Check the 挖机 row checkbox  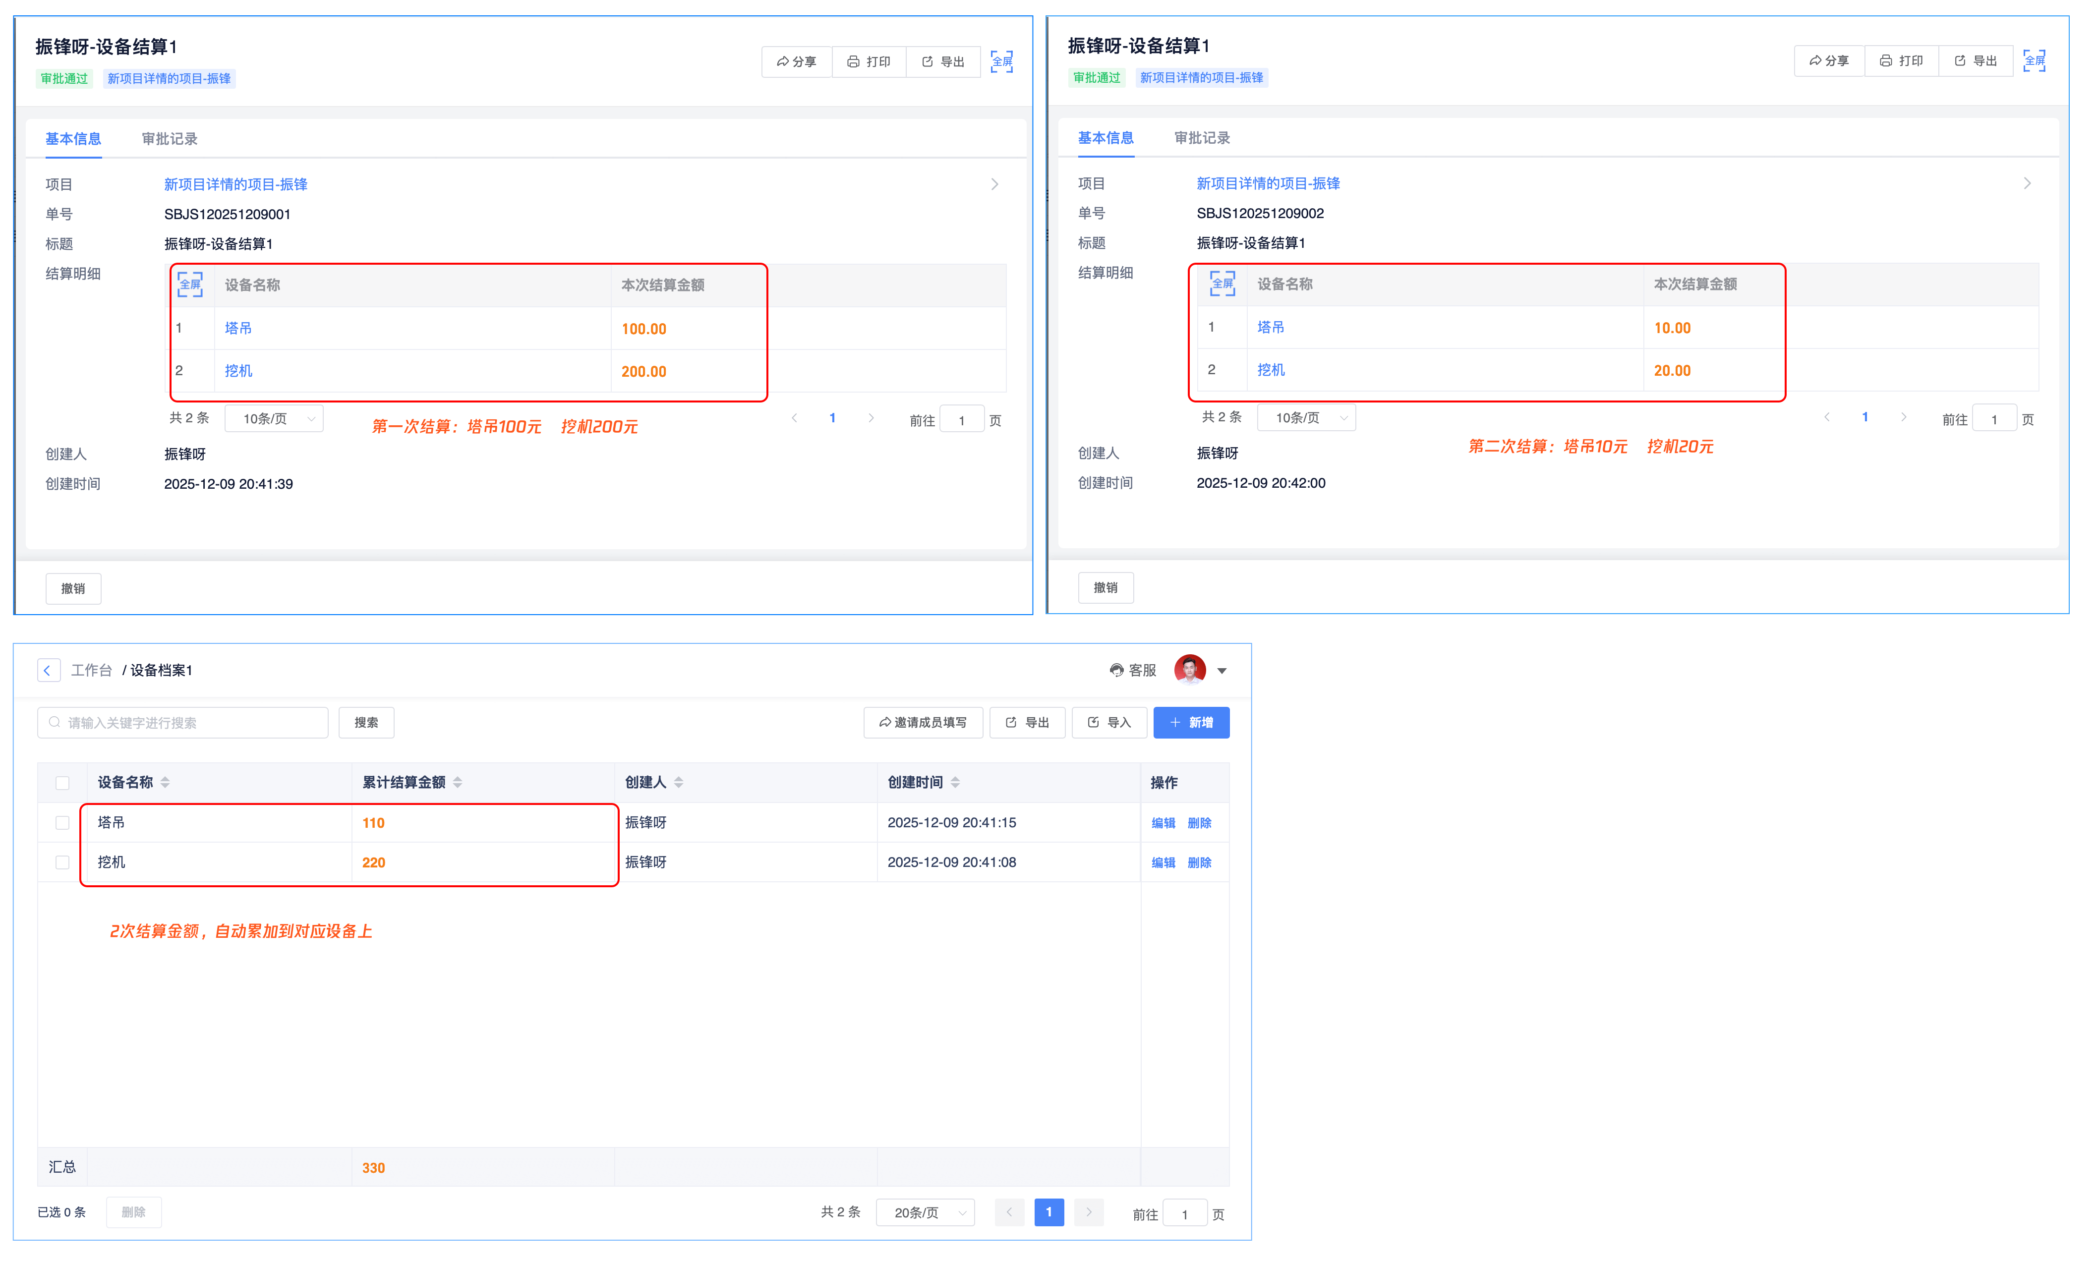[62, 862]
